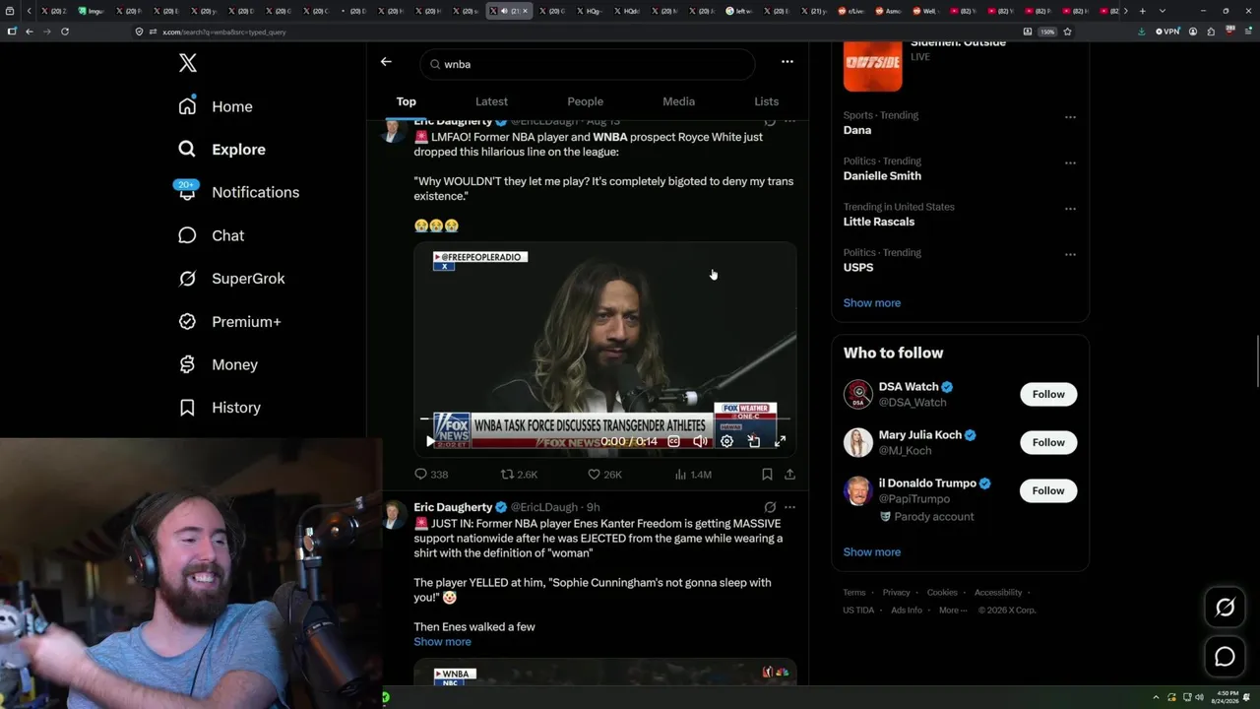Mute or unmute the video volume
This screenshot has height=709, width=1260.
700,441
